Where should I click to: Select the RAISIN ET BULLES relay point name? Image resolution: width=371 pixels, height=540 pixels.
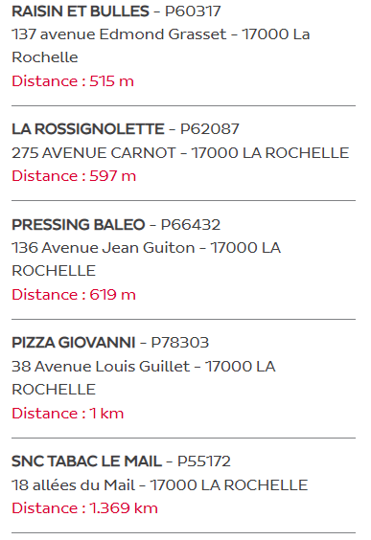pyautogui.click(x=81, y=11)
